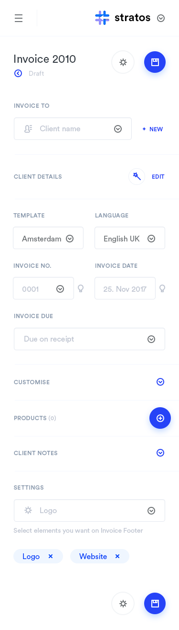Remove the Logo tag

(51, 556)
